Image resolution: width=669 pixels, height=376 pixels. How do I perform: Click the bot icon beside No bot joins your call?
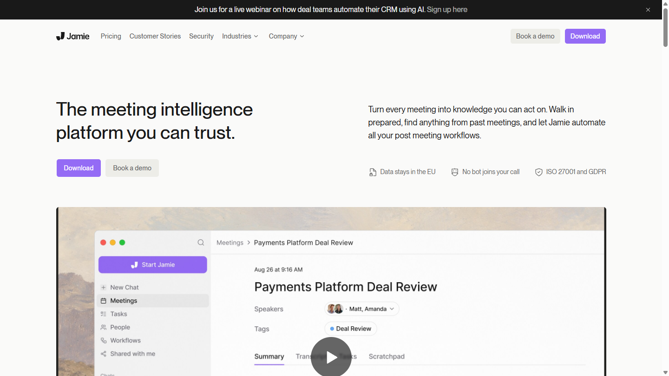[x=455, y=172]
